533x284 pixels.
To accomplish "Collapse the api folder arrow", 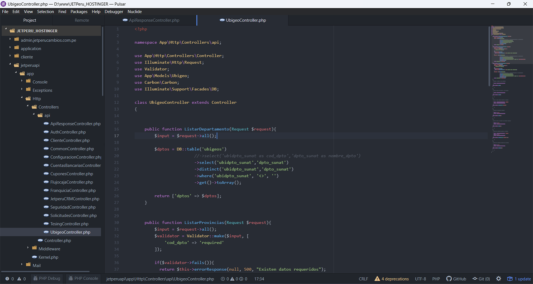I will [x=34, y=114].
